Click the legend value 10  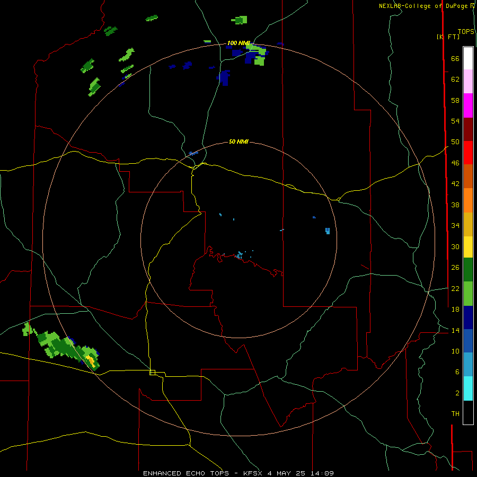point(455,351)
